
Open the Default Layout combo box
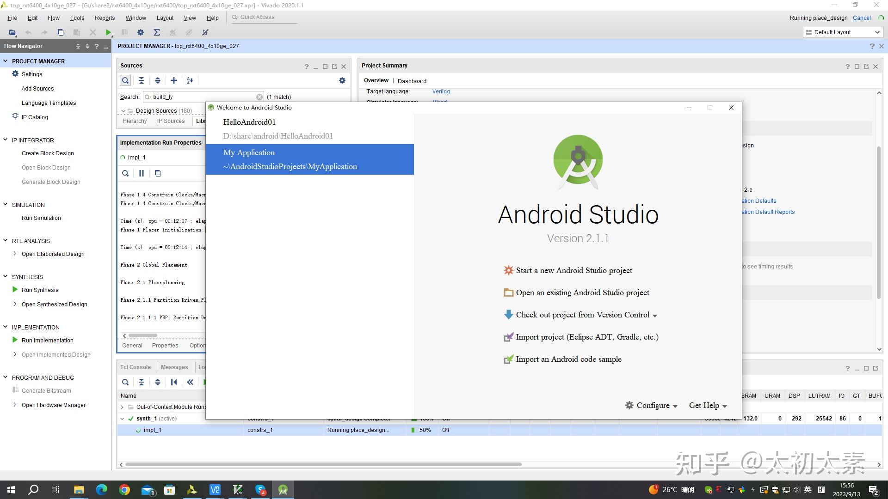[843, 32]
